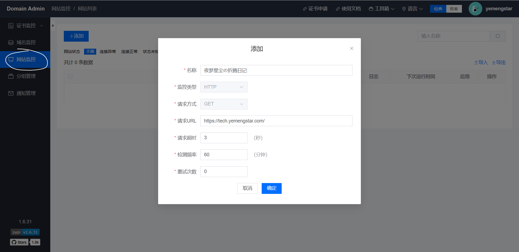Open the 请求方式 GET dropdown

click(224, 104)
